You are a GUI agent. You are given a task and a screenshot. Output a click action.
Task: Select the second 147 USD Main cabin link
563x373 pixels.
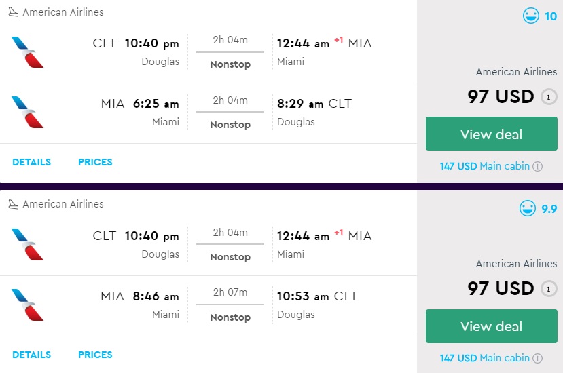click(x=485, y=358)
